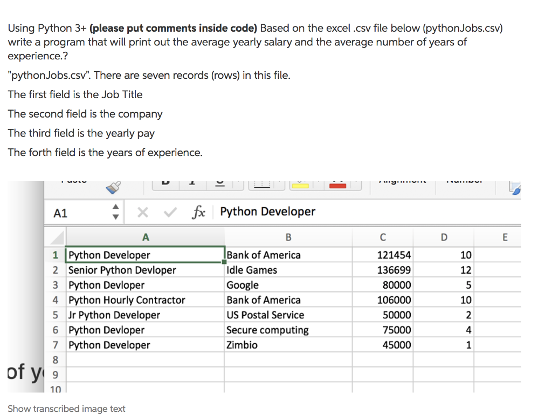Select cell B1 containing Bank of America

click(x=288, y=255)
